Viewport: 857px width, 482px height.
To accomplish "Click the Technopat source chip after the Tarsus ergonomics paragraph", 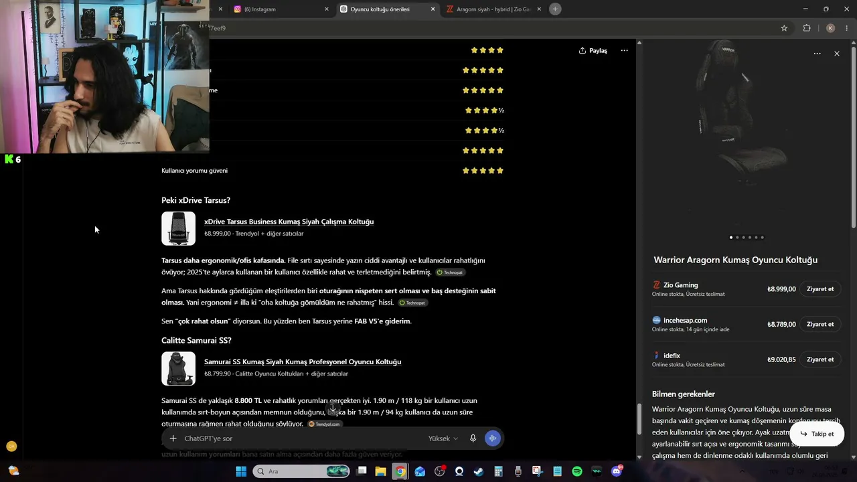I will (450, 272).
